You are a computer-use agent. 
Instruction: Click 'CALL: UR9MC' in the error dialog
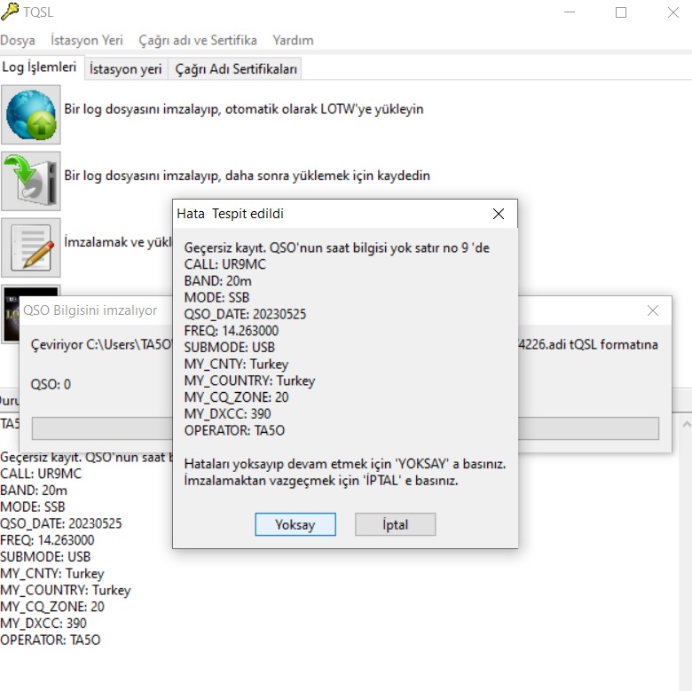225,264
